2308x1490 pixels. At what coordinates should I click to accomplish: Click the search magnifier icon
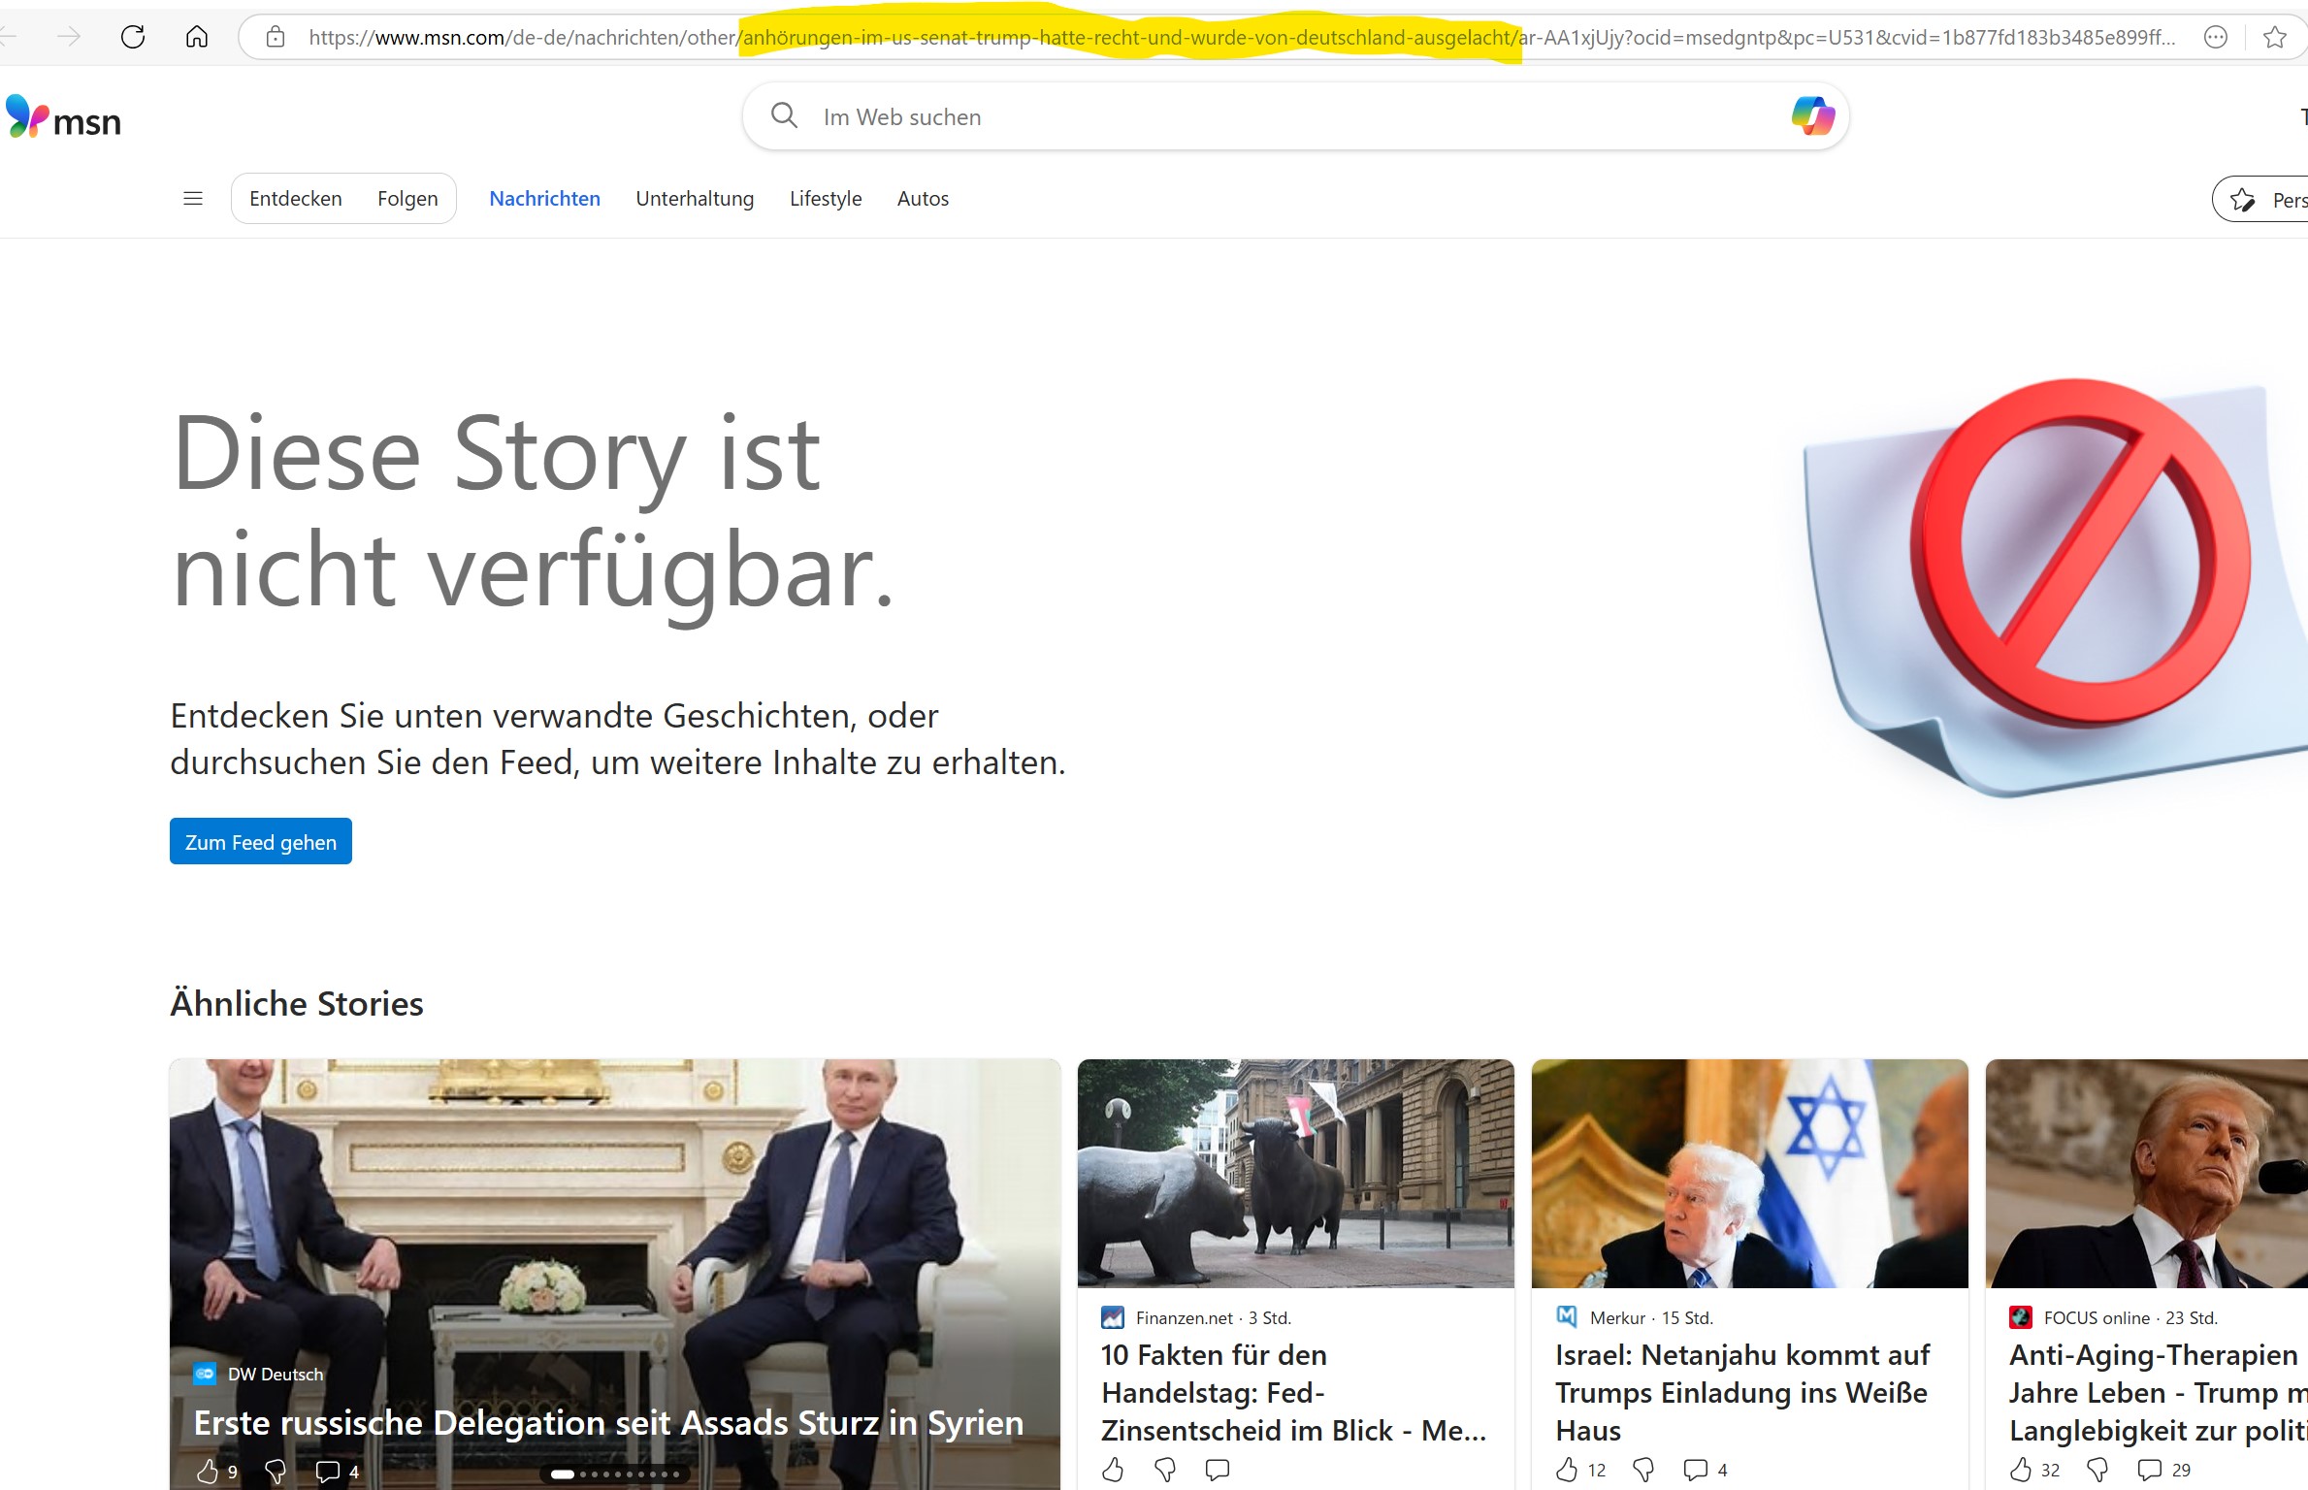(x=784, y=115)
